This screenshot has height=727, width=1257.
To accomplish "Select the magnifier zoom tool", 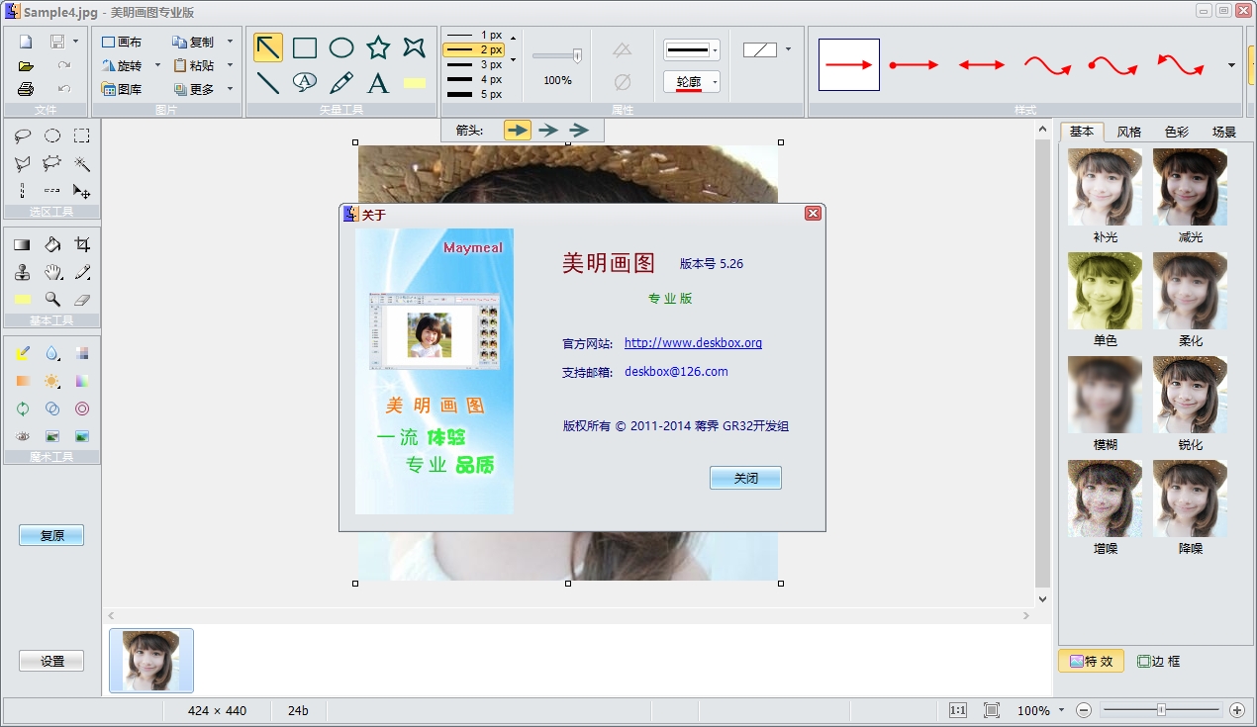I will click(52, 300).
